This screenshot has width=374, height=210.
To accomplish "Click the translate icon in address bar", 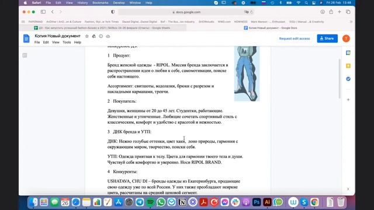I will 246,12.
